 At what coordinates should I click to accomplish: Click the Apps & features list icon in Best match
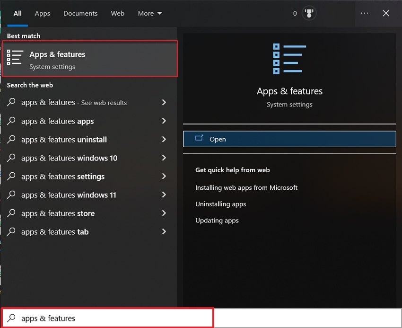click(15, 57)
